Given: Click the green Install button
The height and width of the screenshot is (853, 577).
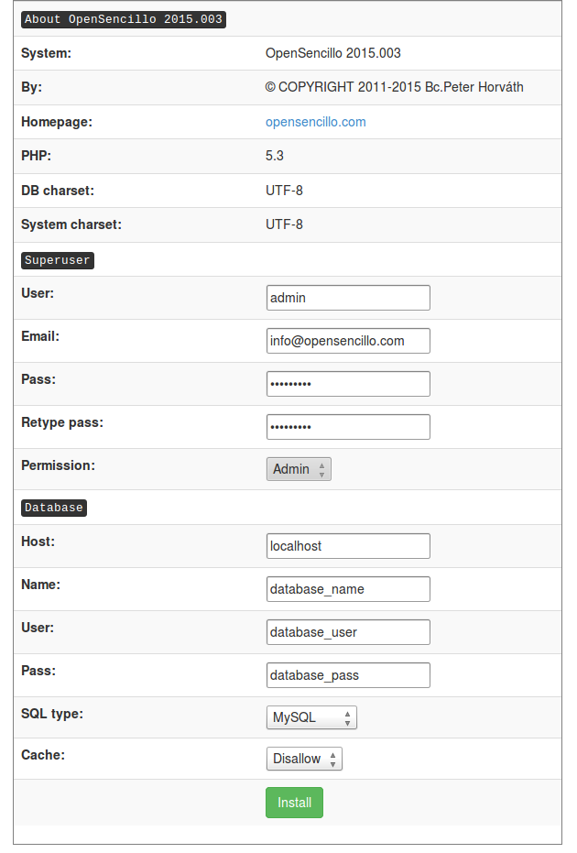Looking at the screenshot, I should tap(294, 803).
